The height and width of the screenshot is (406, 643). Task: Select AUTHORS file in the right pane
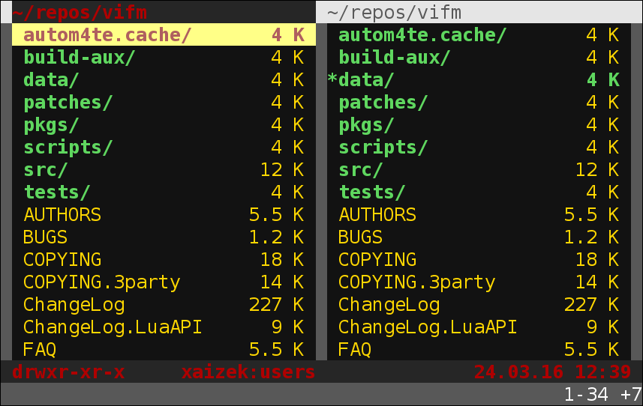click(x=479, y=215)
